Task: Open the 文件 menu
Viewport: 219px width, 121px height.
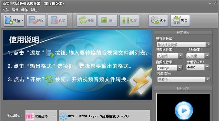Action: pyautogui.click(x=6, y=10)
